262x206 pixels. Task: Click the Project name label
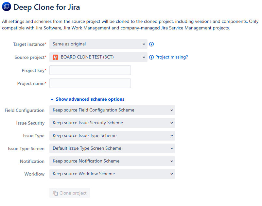pyautogui.click(x=32, y=83)
